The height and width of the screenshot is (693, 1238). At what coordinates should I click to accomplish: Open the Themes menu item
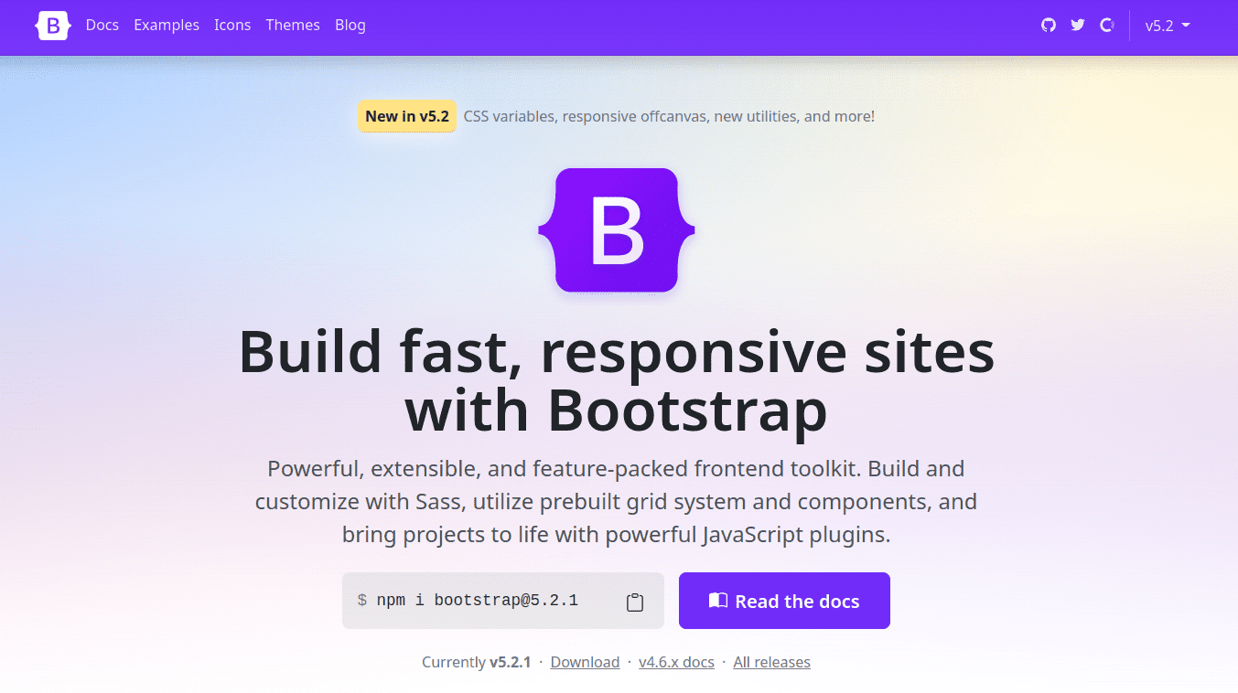(293, 26)
